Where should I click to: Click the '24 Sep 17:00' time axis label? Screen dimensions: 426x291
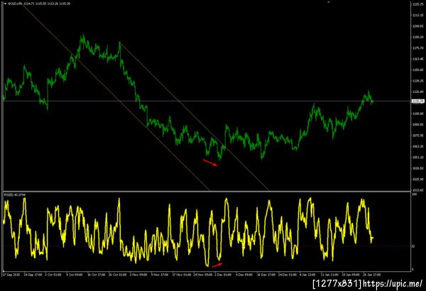point(33,275)
